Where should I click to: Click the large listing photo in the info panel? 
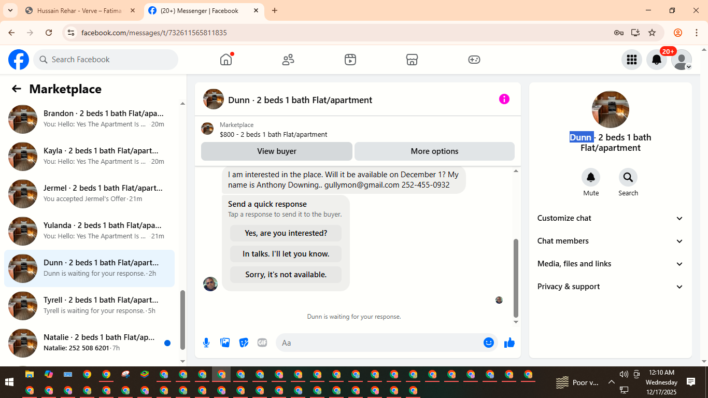coord(611,109)
